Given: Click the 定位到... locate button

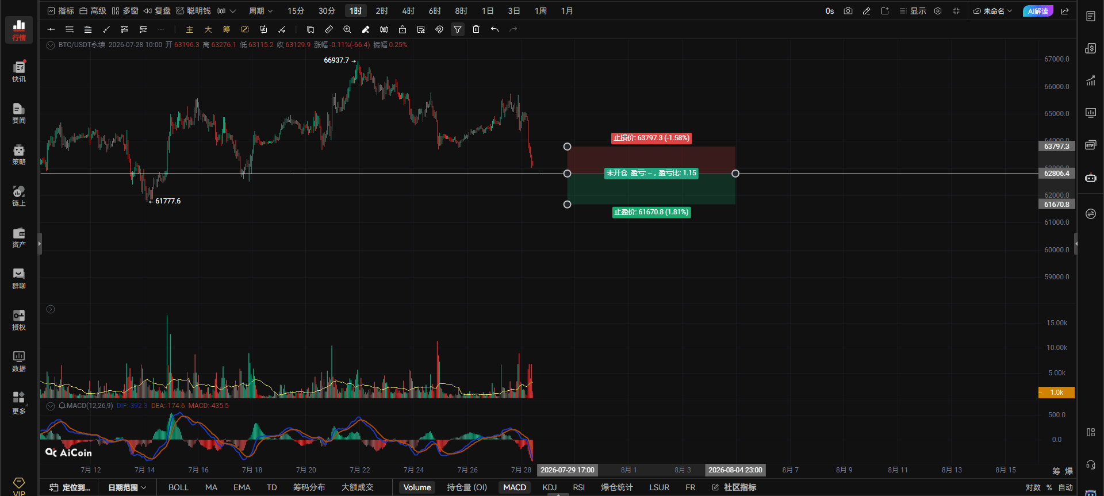Looking at the screenshot, I should (70, 487).
